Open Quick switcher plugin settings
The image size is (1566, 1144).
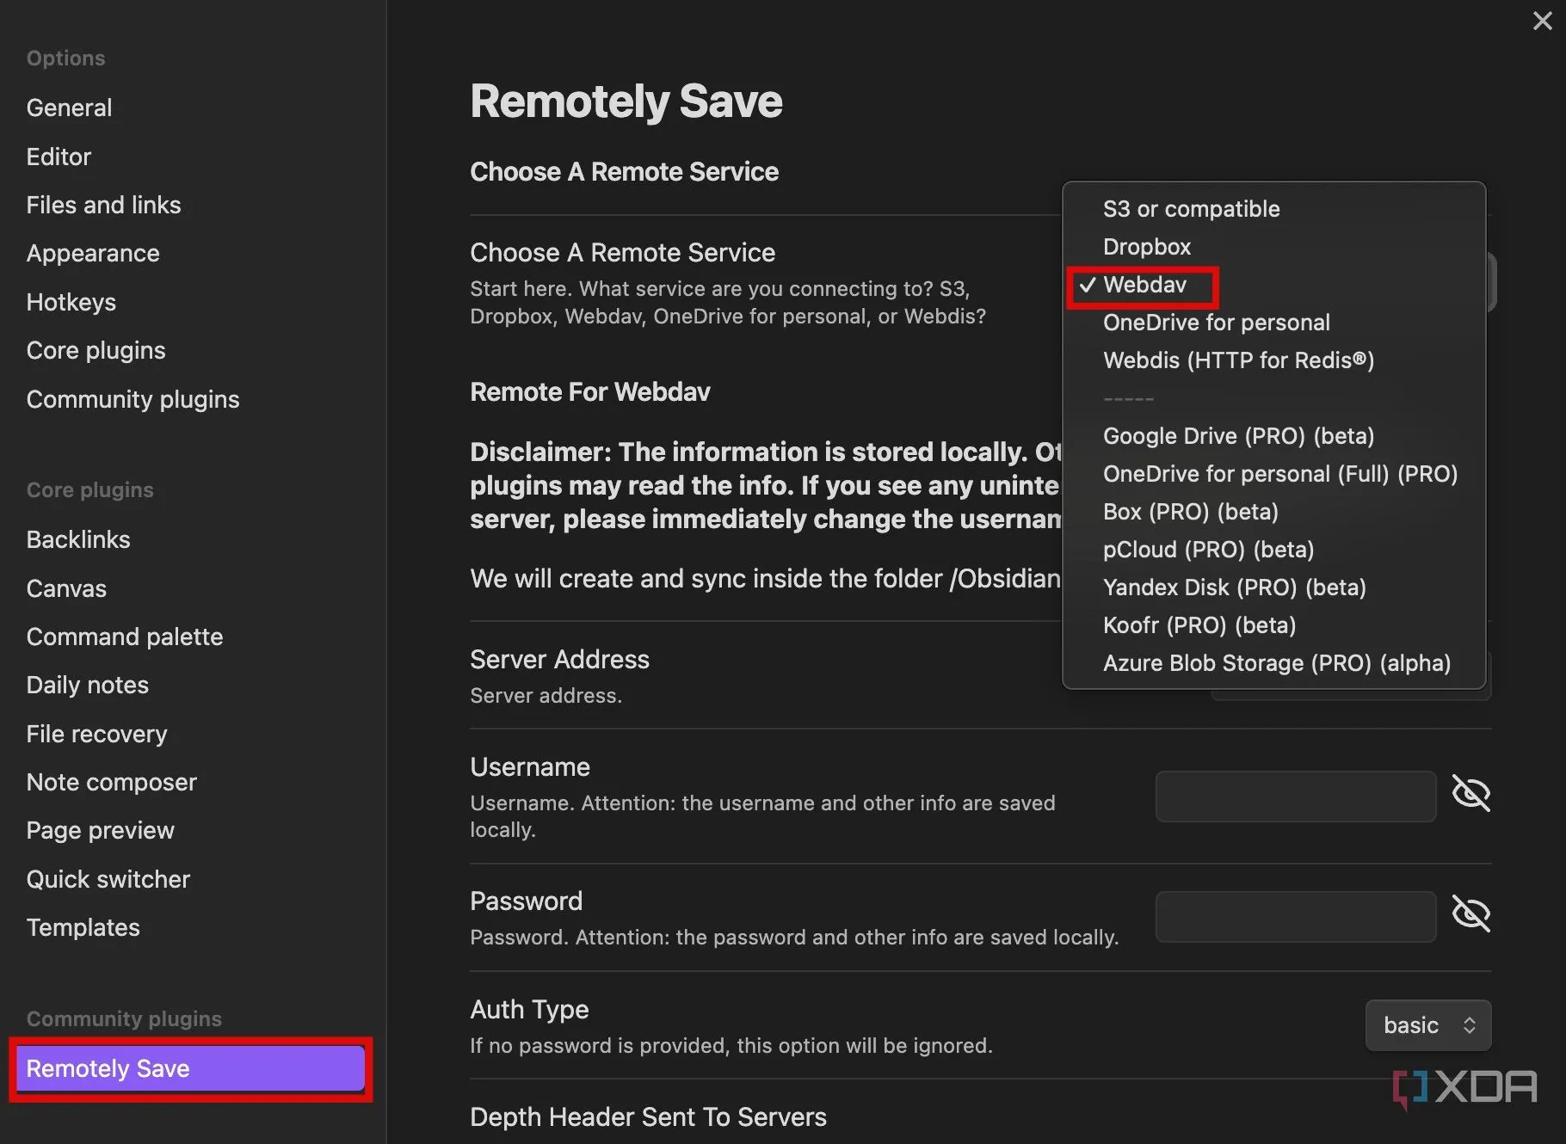pos(108,879)
